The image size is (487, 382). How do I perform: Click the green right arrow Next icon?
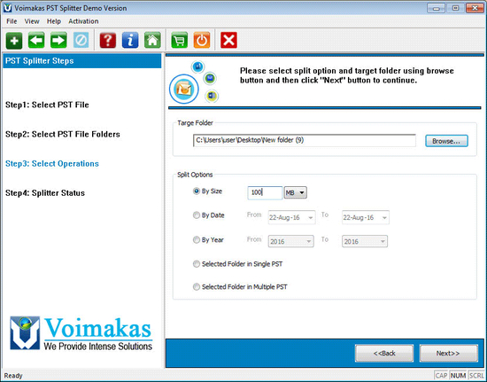(58, 41)
